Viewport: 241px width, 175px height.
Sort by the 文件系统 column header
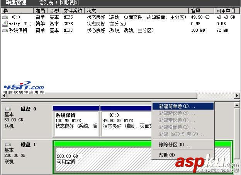click(73, 11)
